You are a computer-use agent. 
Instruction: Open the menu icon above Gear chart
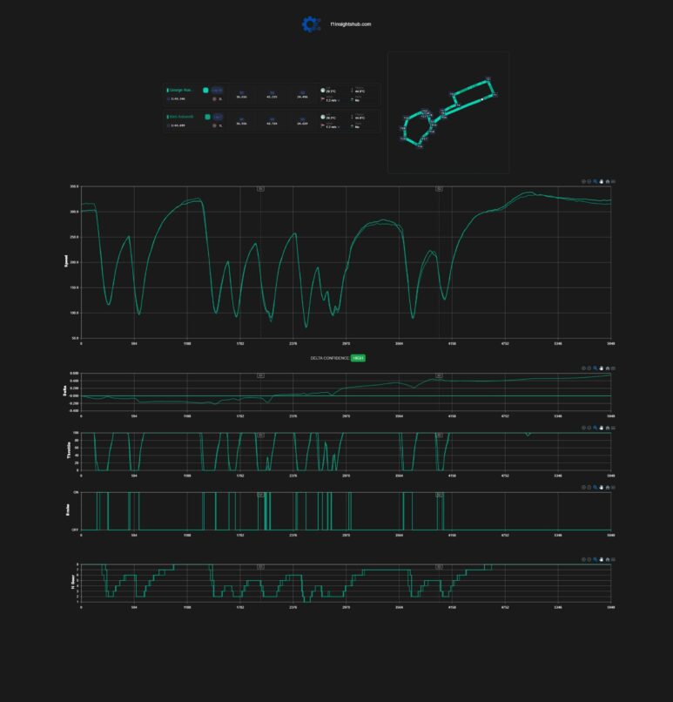coord(613,559)
